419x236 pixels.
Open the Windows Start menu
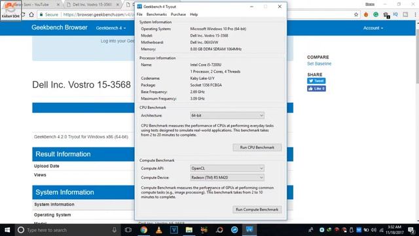pyautogui.click(x=7, y=230)
